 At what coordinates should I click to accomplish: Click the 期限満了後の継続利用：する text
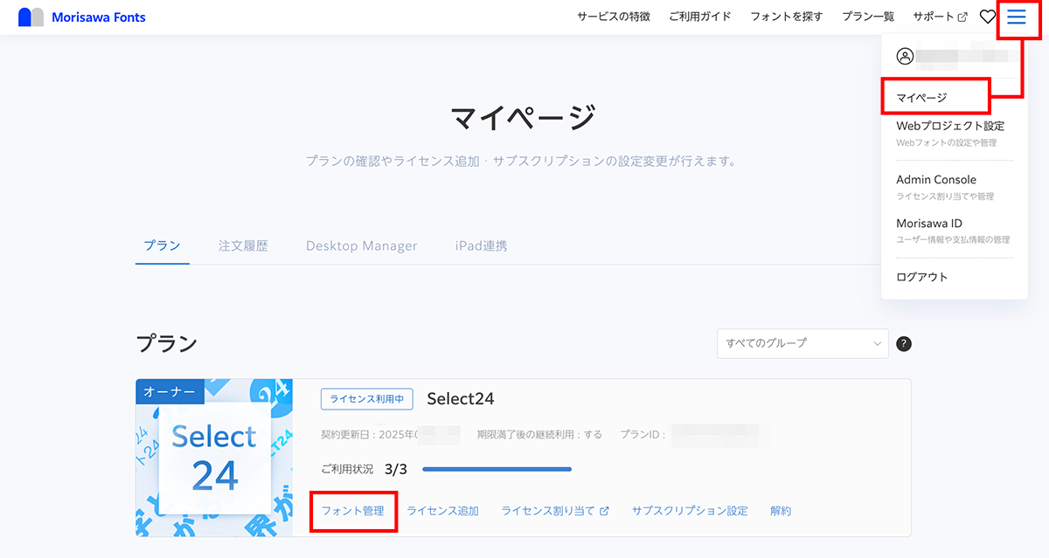[x=539, y=434]
